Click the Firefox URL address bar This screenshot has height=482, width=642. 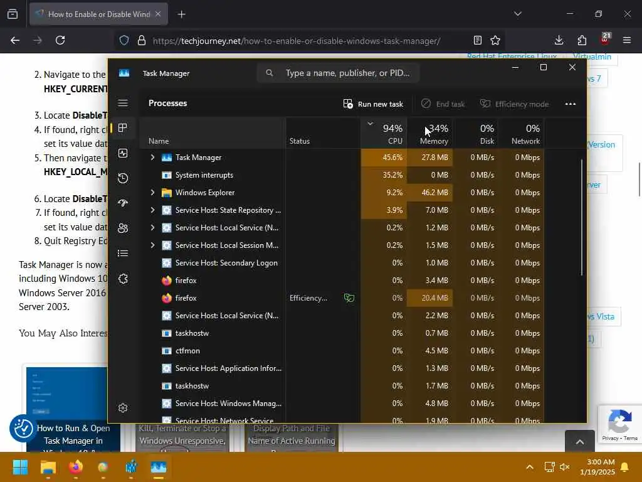click(x=297, y=41)
